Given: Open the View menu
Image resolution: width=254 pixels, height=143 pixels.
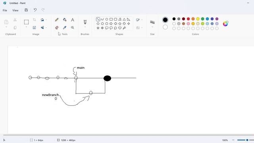Looking at the screenshot, I should [15, 10].
